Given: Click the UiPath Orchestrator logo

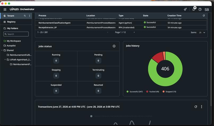Looking at the screenshot, I should [x=22, y=9].
